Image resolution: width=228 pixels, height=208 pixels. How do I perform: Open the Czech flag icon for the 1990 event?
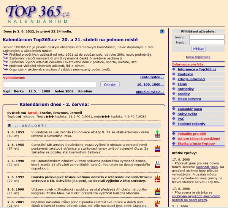(157, 164)
